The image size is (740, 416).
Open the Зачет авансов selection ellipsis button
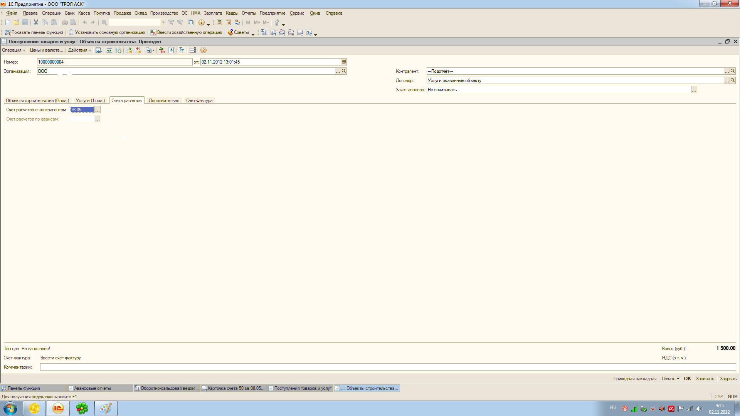(694, 90)
